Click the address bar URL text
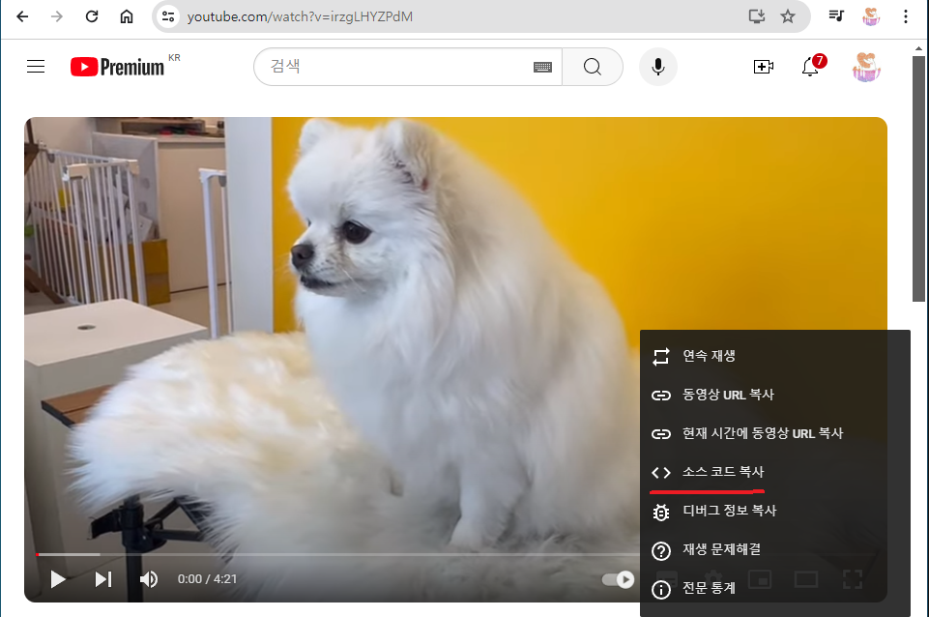This screenshot has width=929, height=617. (x=300, y=16)
